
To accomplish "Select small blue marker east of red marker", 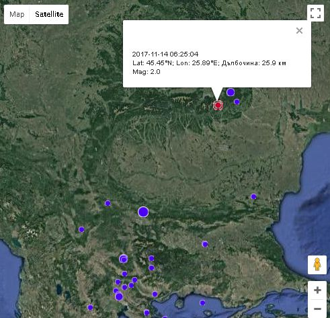I will click(237, 102).
